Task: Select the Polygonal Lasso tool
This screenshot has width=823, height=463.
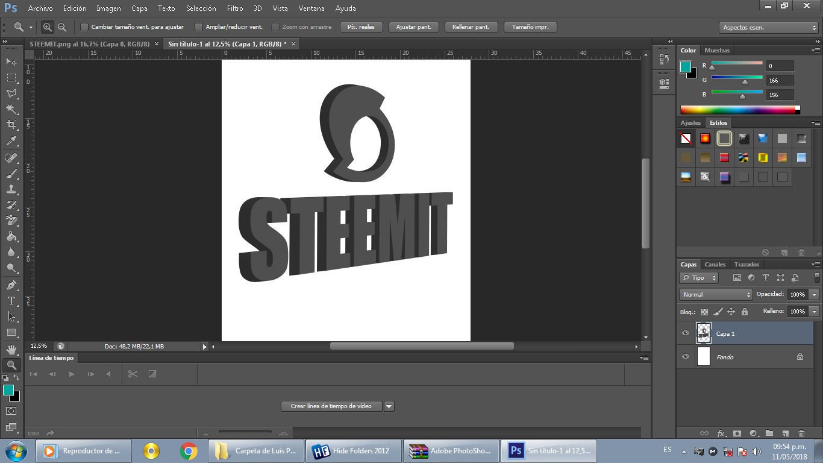Action: click(11, 93)
